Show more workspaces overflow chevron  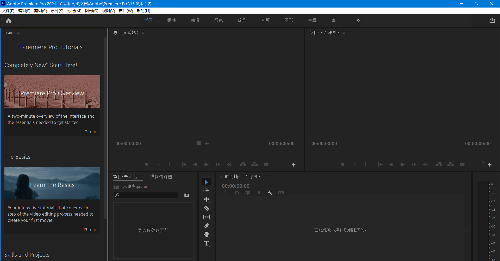tap(358, 20)
